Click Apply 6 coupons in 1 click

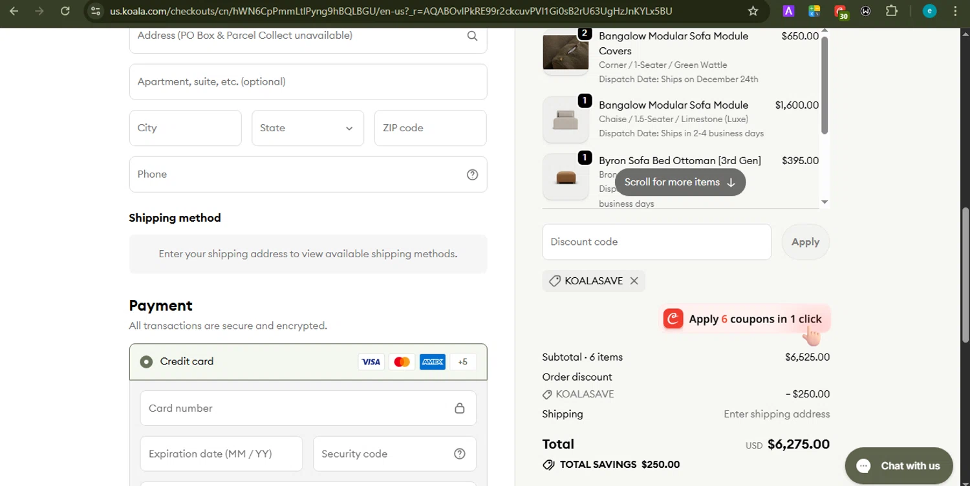(x=745, y=319)
